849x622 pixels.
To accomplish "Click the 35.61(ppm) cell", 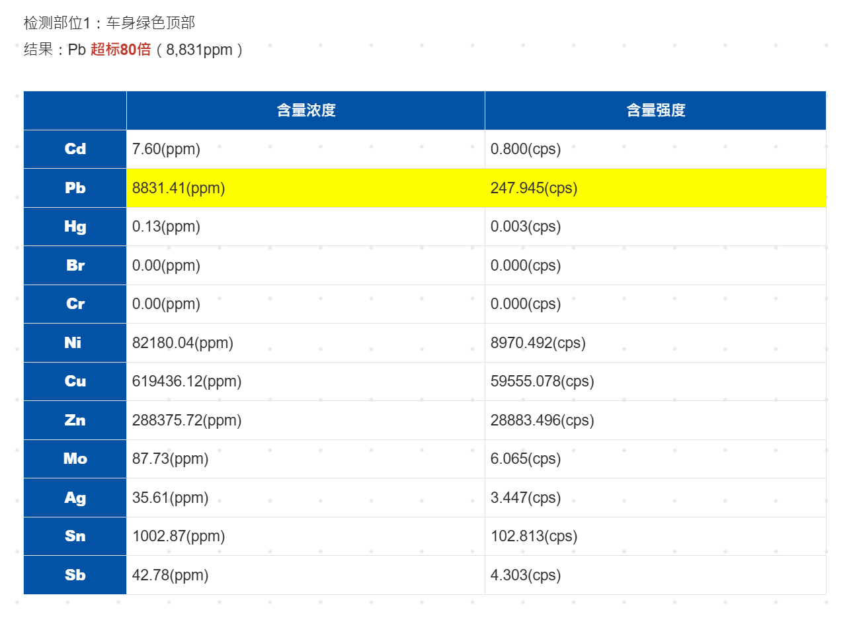I will click(305, 498).
